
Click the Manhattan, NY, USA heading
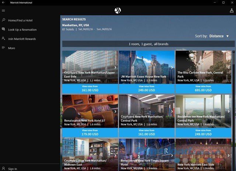pos(76,25)
